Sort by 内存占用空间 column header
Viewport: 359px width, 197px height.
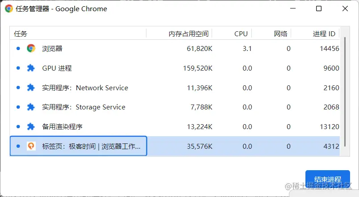pyautogui.click(x=188, y=34)
